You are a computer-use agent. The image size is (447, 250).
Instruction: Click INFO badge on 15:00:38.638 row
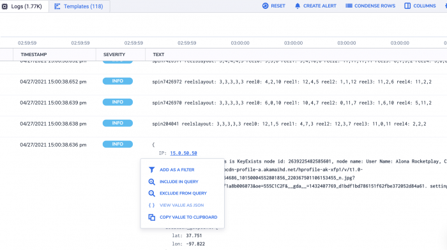coord(117,123)
